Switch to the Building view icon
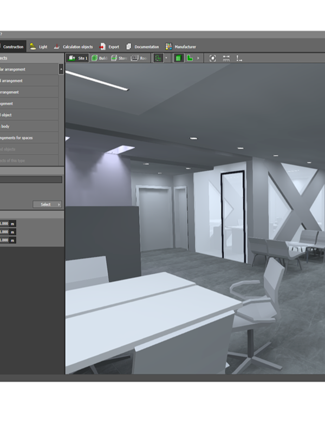 pos(95,58)
